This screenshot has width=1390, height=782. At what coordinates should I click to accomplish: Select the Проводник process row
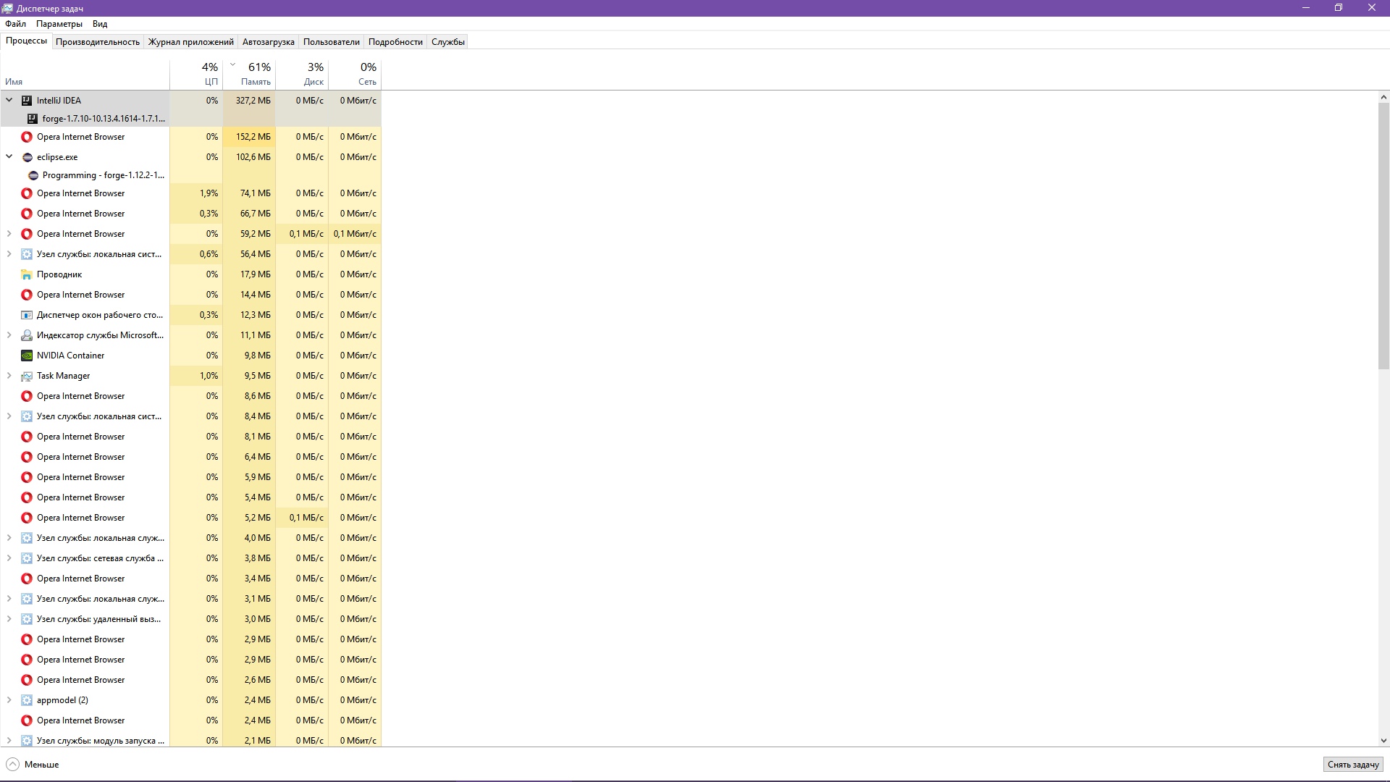click(x=190, y=274)
